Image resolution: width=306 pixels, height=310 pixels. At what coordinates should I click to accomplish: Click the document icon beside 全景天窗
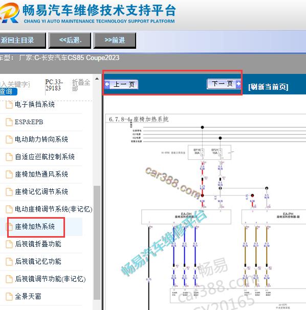coord(9,297)
